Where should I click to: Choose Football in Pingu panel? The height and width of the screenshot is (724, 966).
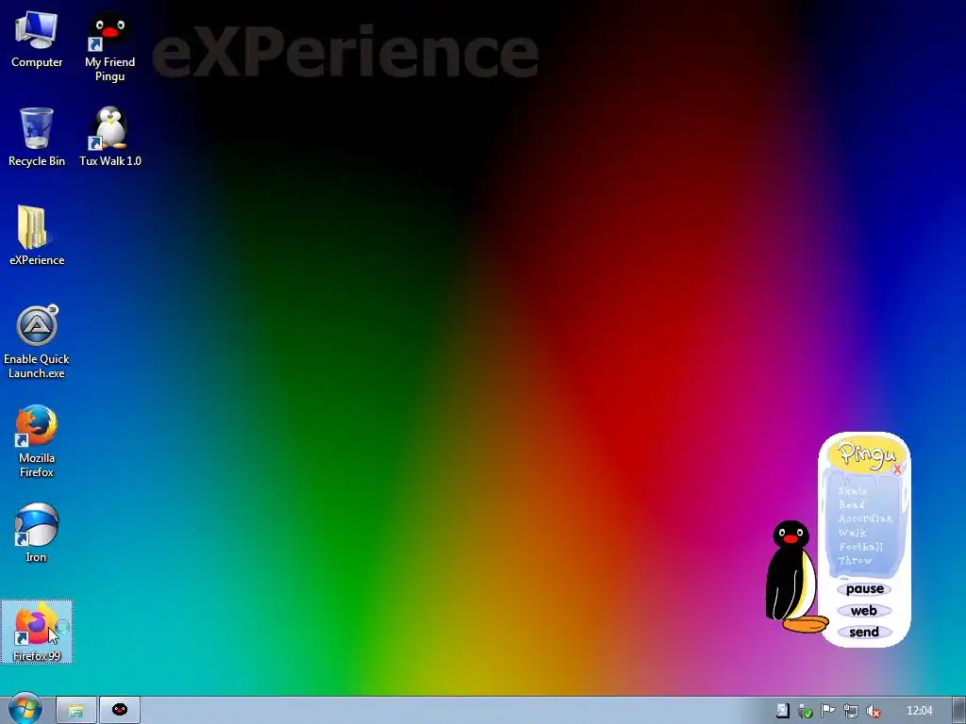point(860,547)
